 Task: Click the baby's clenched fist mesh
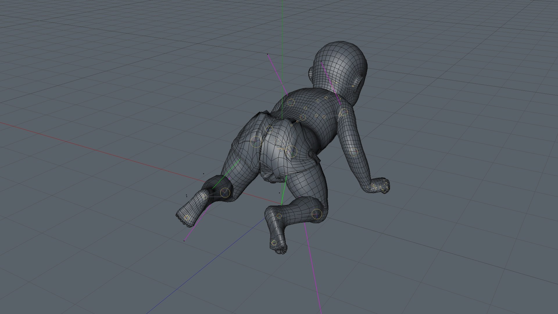point(380,186)
